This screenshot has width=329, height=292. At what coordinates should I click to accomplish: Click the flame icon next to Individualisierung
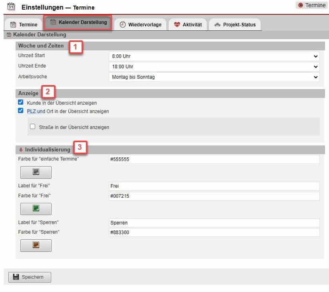click(21, 150)
